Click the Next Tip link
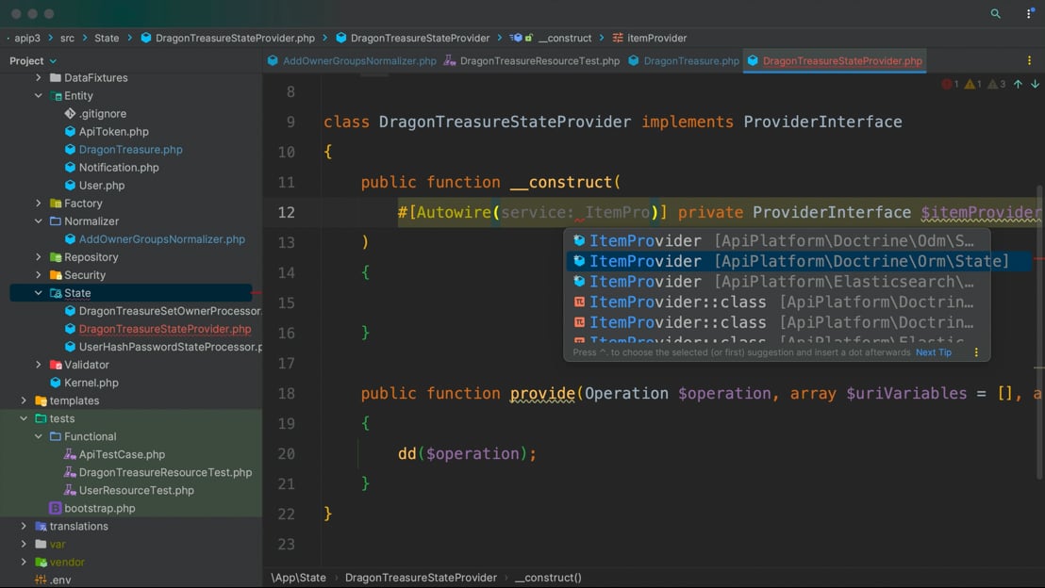This screenshot has height=588, width=1045. click(933, 352)
